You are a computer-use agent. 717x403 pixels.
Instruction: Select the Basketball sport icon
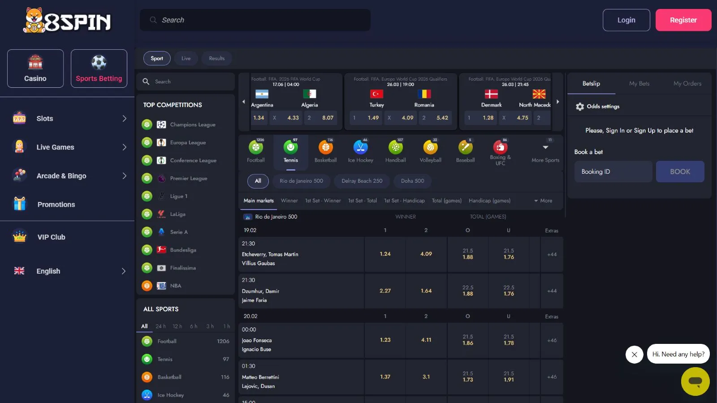pyautogui.click(x=325, y=148)
